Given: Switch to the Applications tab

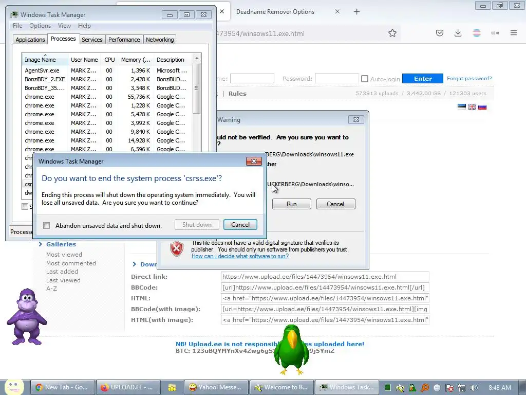Looking at the screenshot, I should point(30,39).
